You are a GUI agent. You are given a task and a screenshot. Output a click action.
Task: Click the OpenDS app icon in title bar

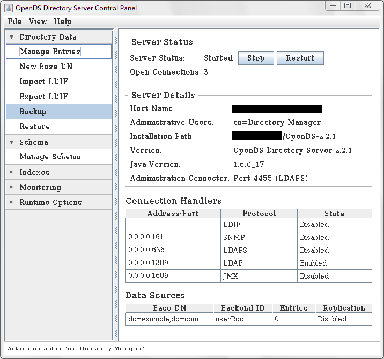[x=9, y=8]
